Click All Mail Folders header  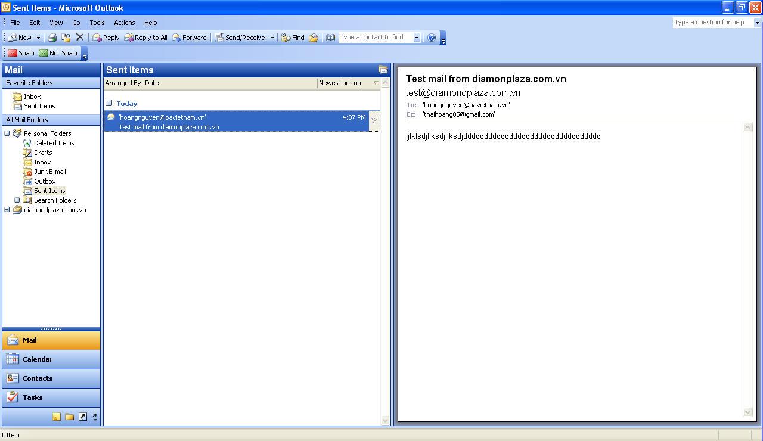click(x=51, y=120)
